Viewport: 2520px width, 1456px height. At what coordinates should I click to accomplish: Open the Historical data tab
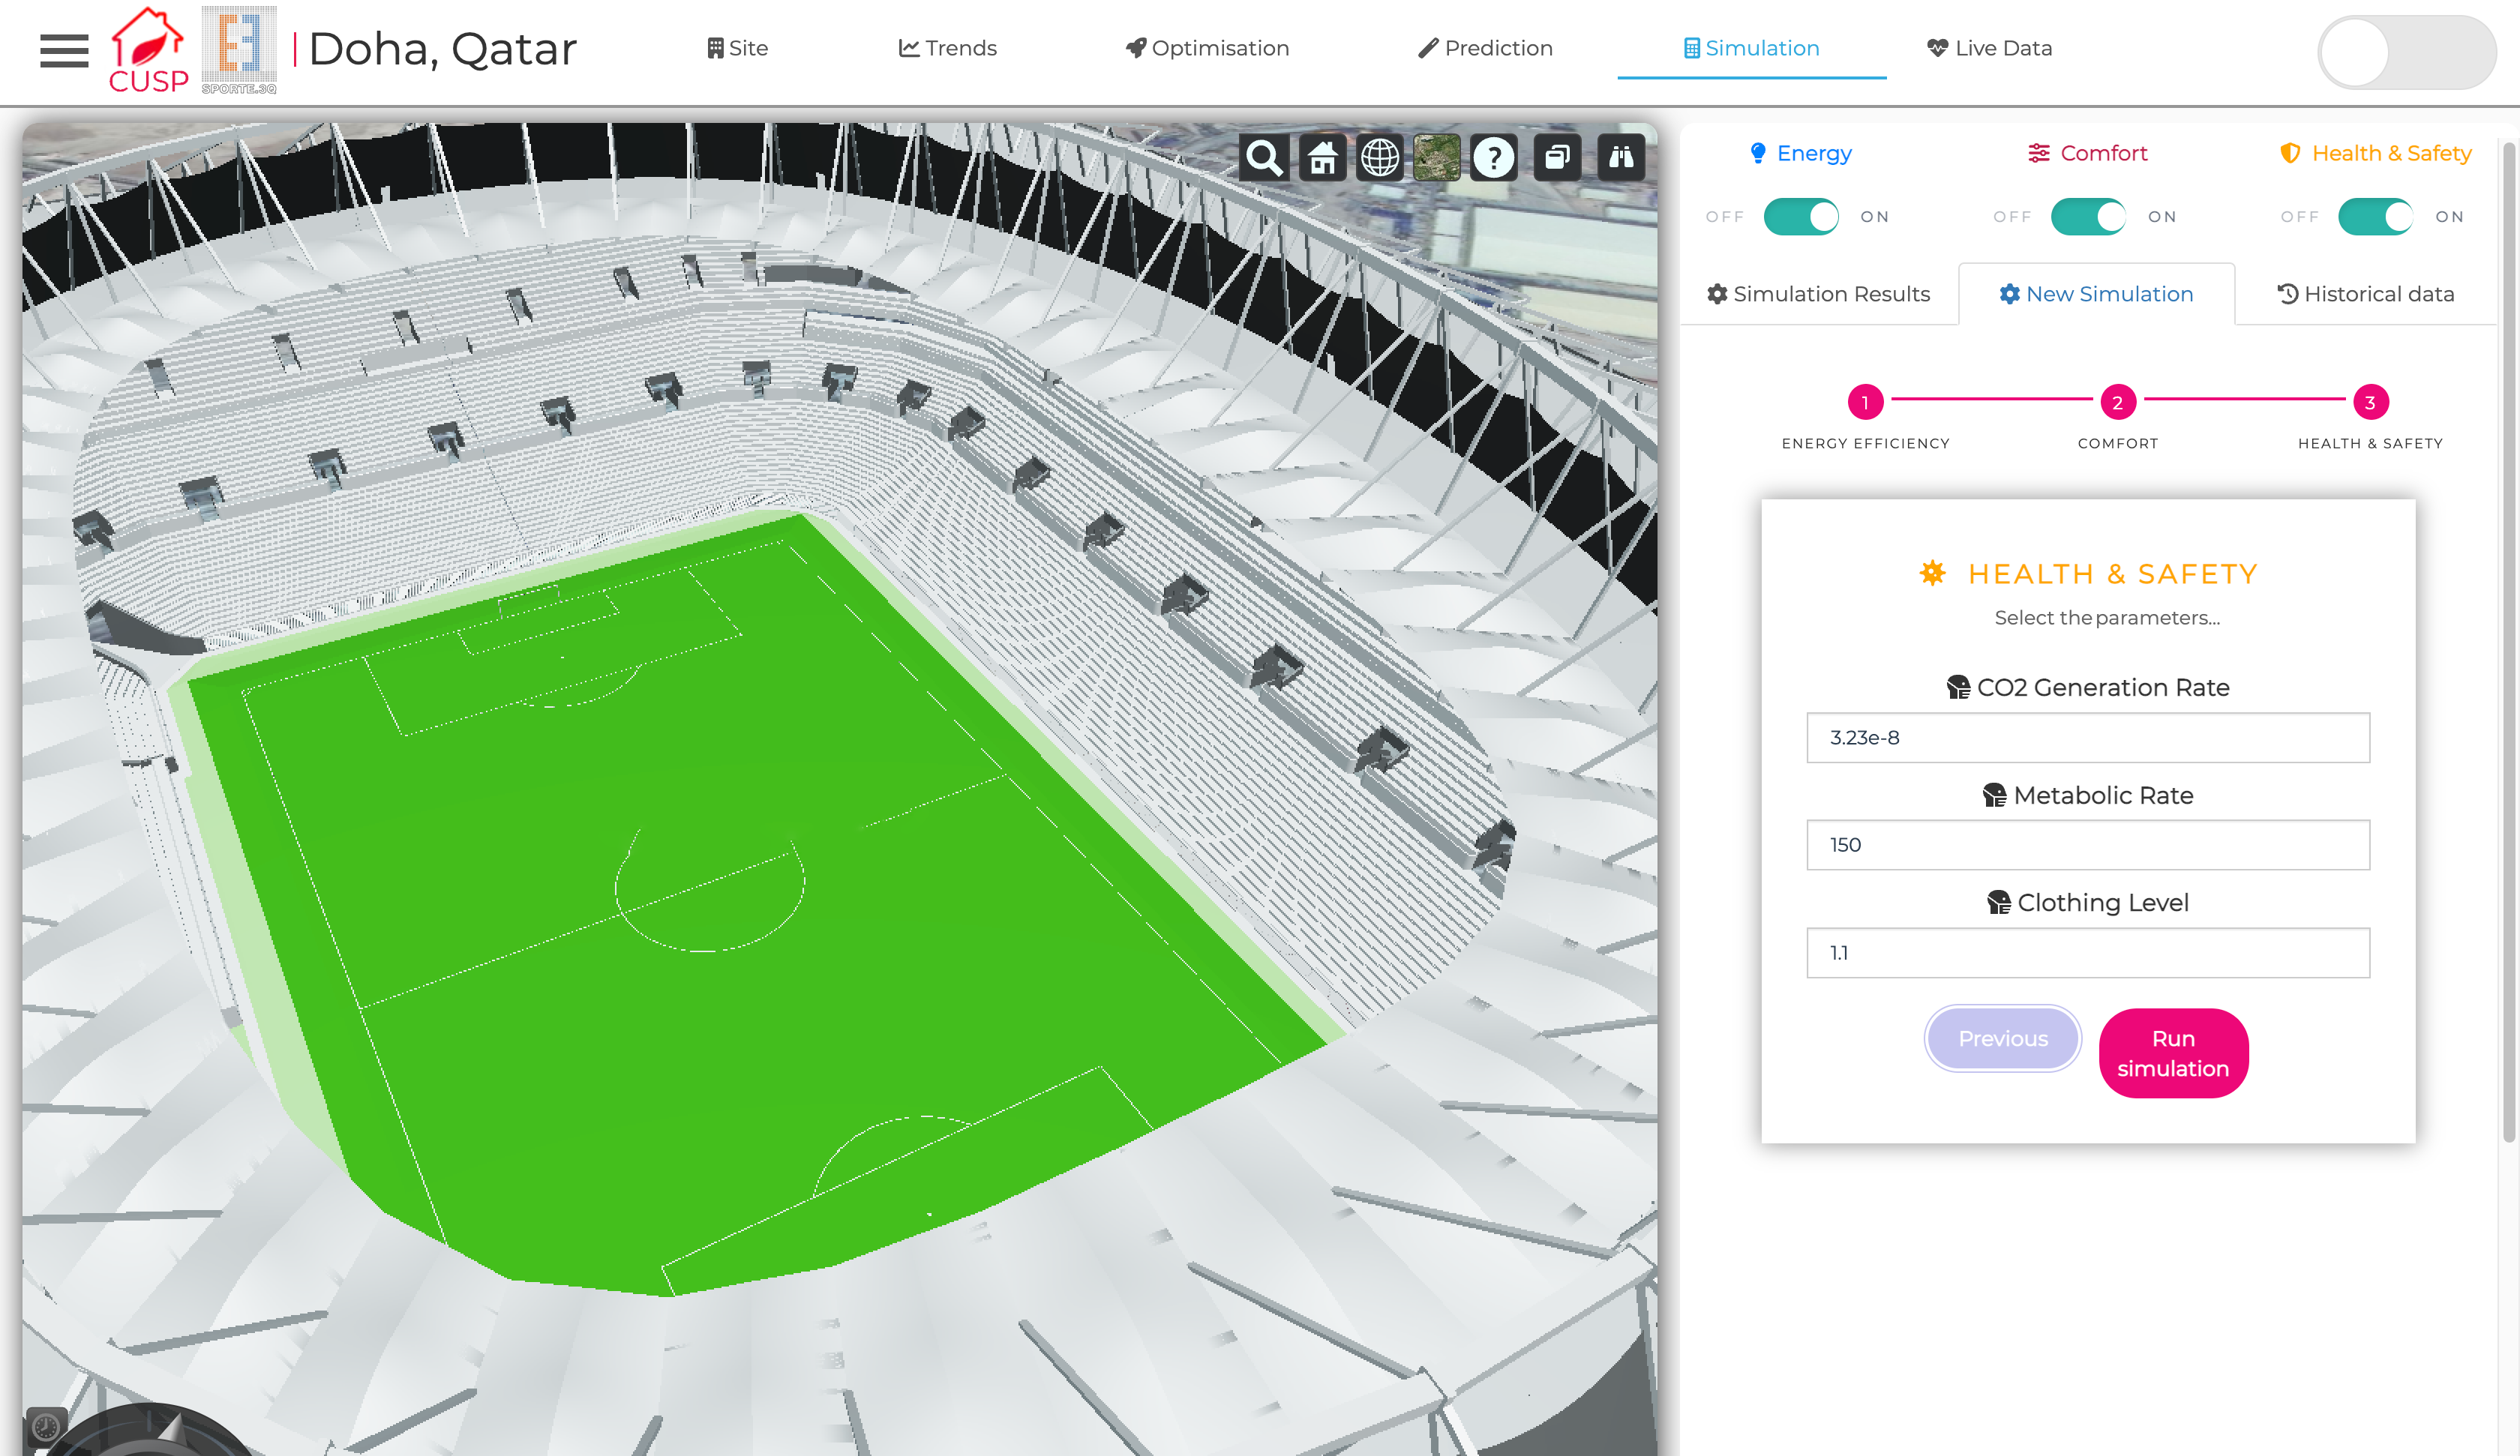click(x=2366, y=294)
